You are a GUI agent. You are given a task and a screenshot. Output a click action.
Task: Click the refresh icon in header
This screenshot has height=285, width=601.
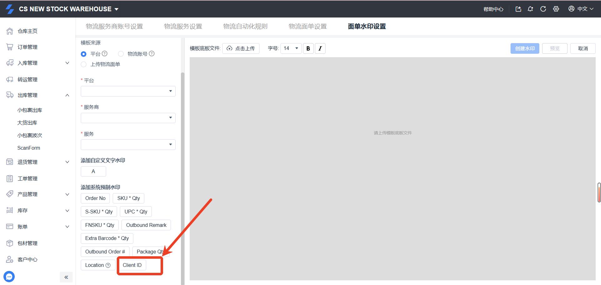[x=543, y=9]
